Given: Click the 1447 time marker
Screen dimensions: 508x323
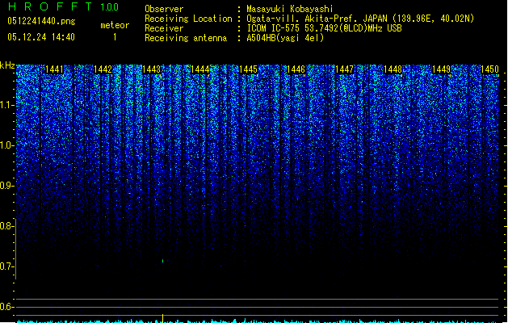Looking at the screenshot, I should point(344,69).
